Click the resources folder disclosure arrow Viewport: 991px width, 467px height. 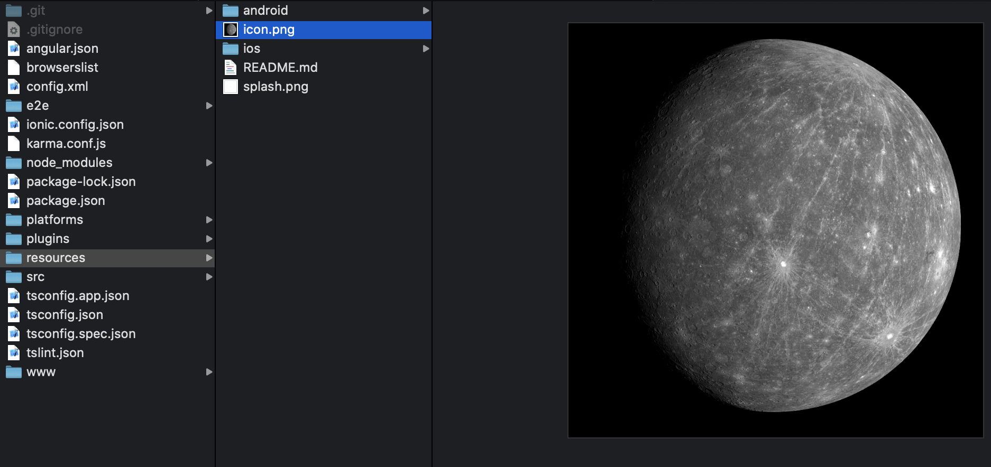tap(209, 258)
